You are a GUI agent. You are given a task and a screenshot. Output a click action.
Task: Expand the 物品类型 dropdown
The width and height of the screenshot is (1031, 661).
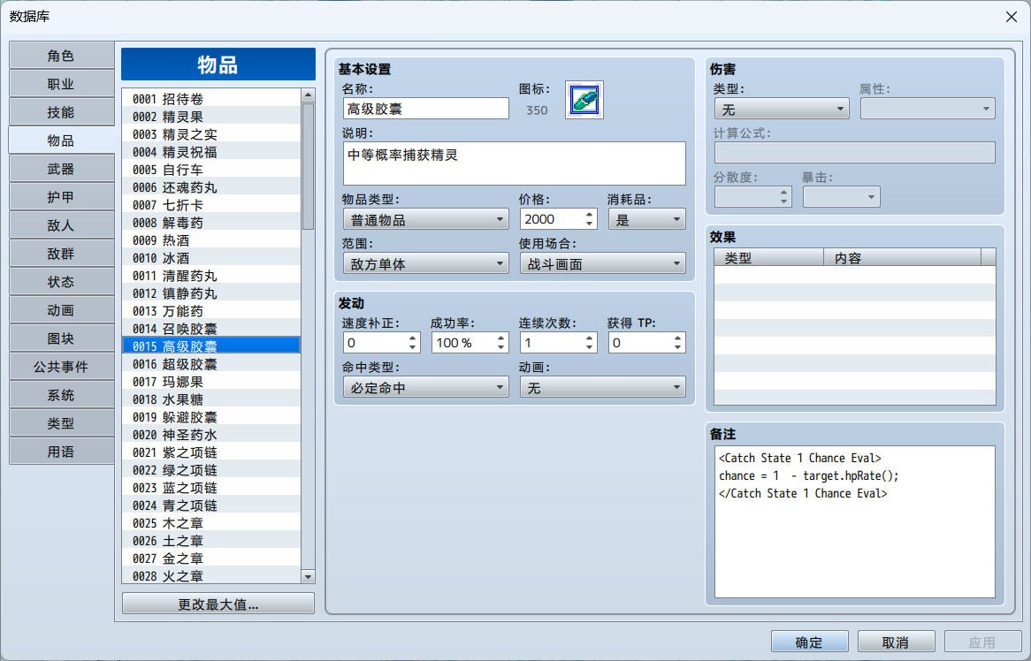pos(426,219)
